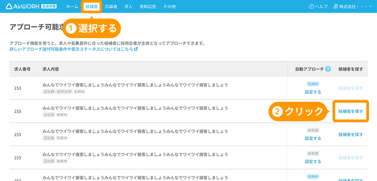
Task: Click the external-link icon after こちら
Action: point(136,49)
